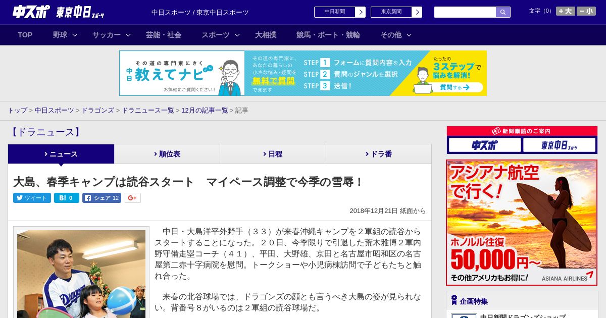Click the search magnifier button
This screenshot has width=606, height=318.
503,12
